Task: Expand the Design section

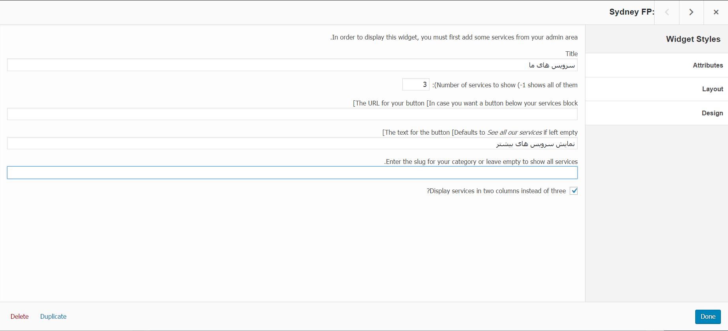Action: [x=712, y=113]
